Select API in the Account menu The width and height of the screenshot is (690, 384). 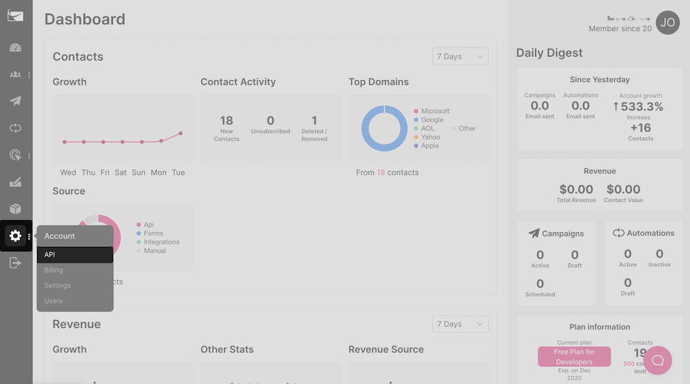tap(75, 255)
